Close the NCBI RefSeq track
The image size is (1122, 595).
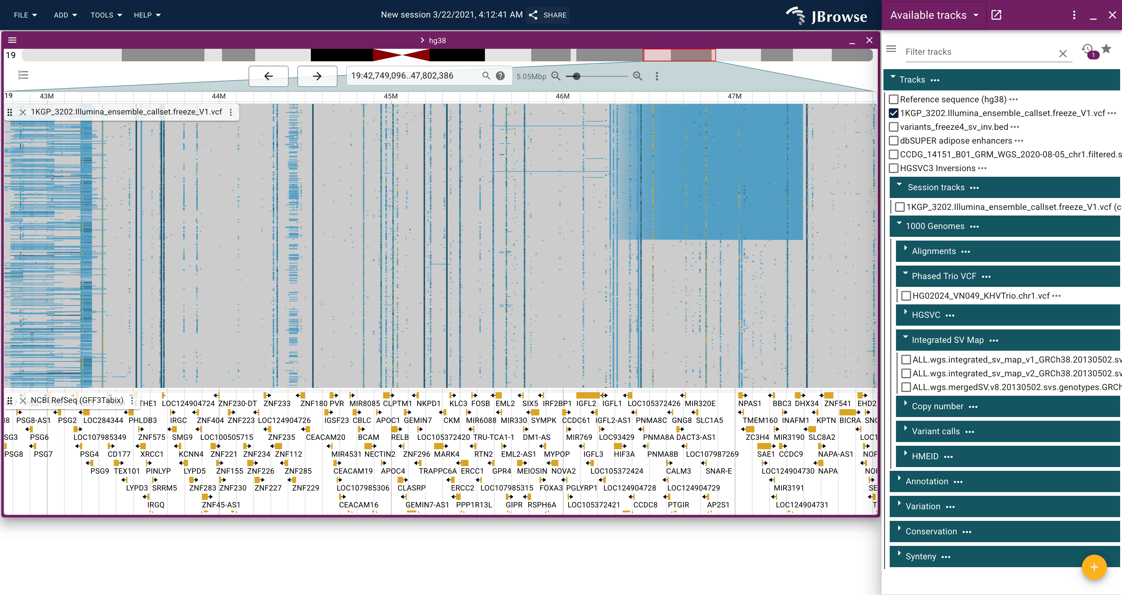(x=23, y=400)
